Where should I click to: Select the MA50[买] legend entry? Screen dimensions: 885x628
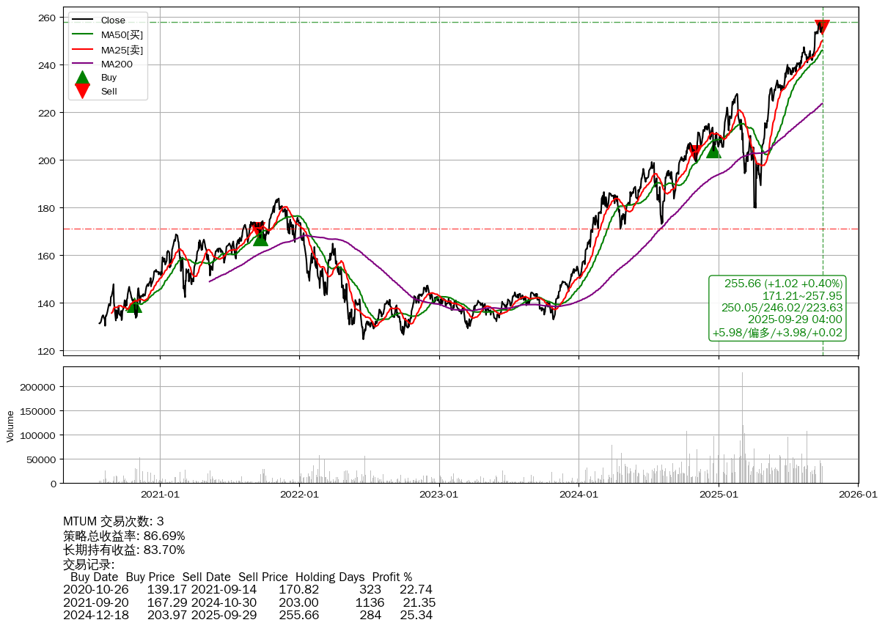[122, 34]
